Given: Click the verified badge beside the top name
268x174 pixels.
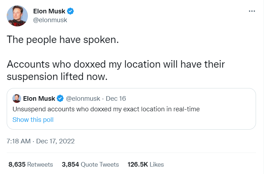Looking at the screenshot, I should 71,12.
